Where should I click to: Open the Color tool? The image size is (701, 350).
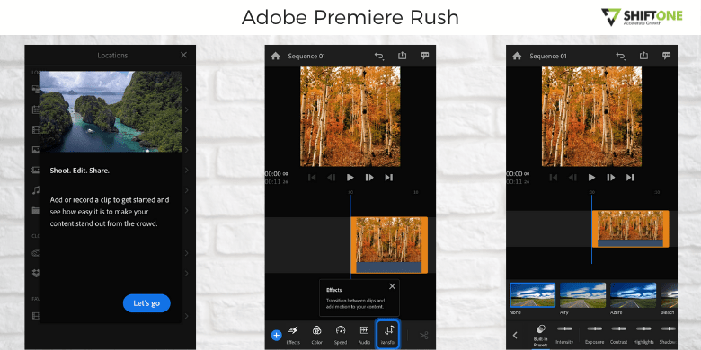pyautogui.click(x=316, y=336)
